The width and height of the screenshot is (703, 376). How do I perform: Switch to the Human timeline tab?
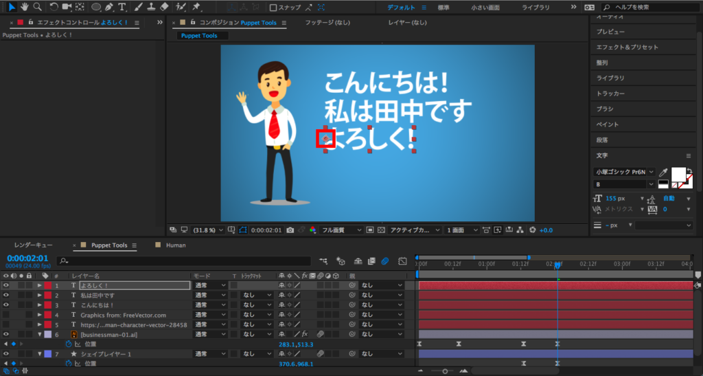pos(175,245)
